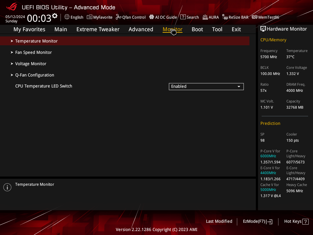The width and height of the screenshot is (313, 235).
Task: Open AURA lighting icon
Action: (x=205, y=17)
